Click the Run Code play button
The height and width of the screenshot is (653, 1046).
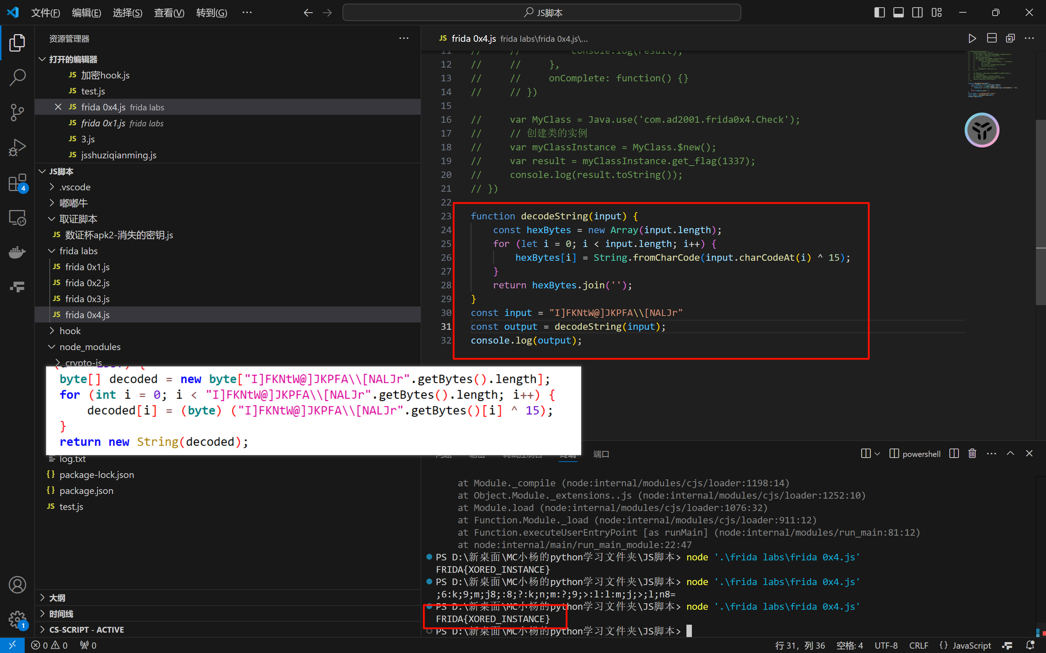[x=972, y=38]
